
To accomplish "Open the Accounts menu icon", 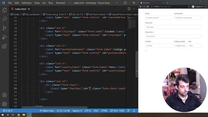I will coord(4,95).
